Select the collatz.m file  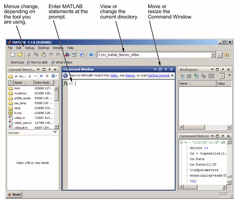[x=20, y=118]
